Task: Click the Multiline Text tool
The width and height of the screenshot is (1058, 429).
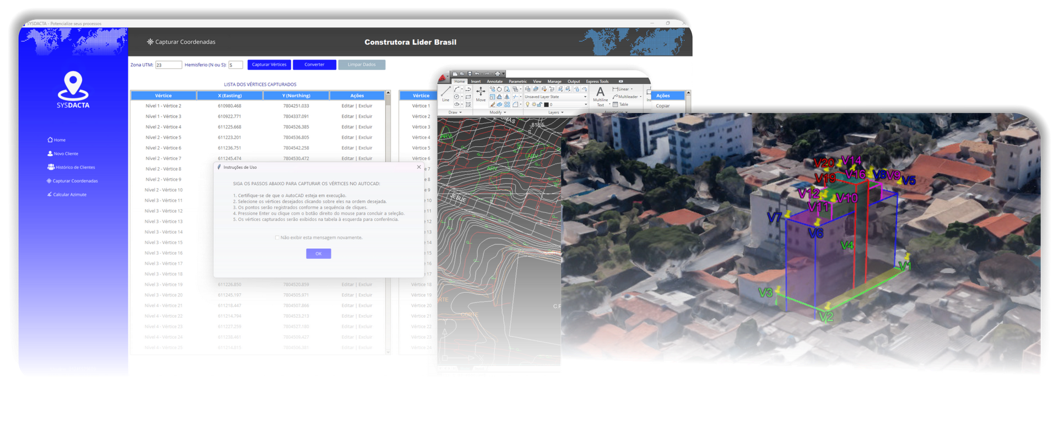Action: click(x=601, y=96)
